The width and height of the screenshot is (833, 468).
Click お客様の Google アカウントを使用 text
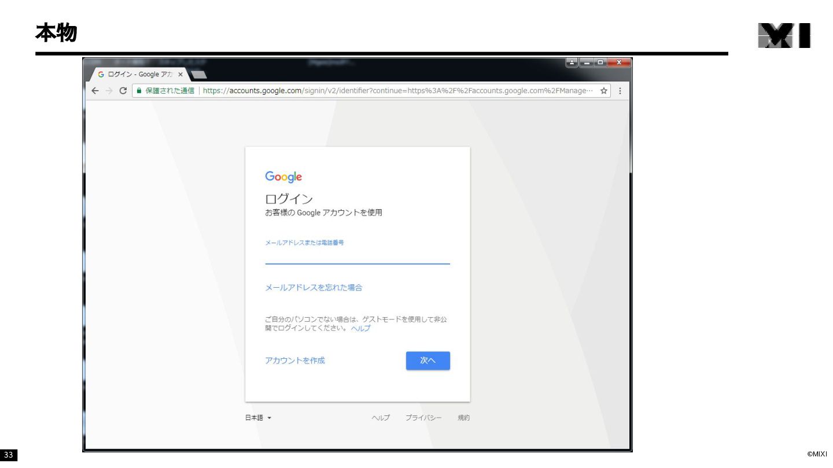pyautogui.click(x=323, y=213)
